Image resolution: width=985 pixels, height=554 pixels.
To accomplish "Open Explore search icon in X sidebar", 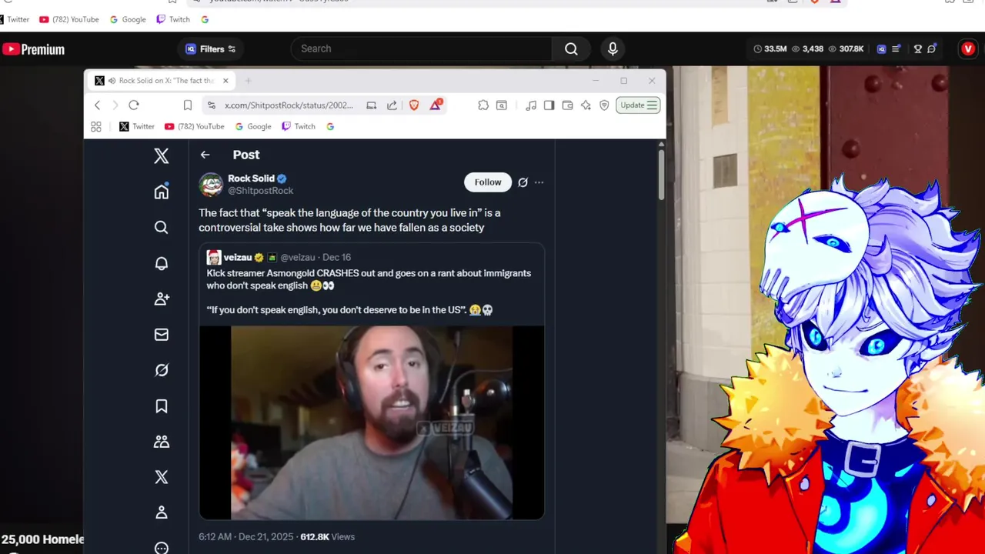I will tap(161, 227).
